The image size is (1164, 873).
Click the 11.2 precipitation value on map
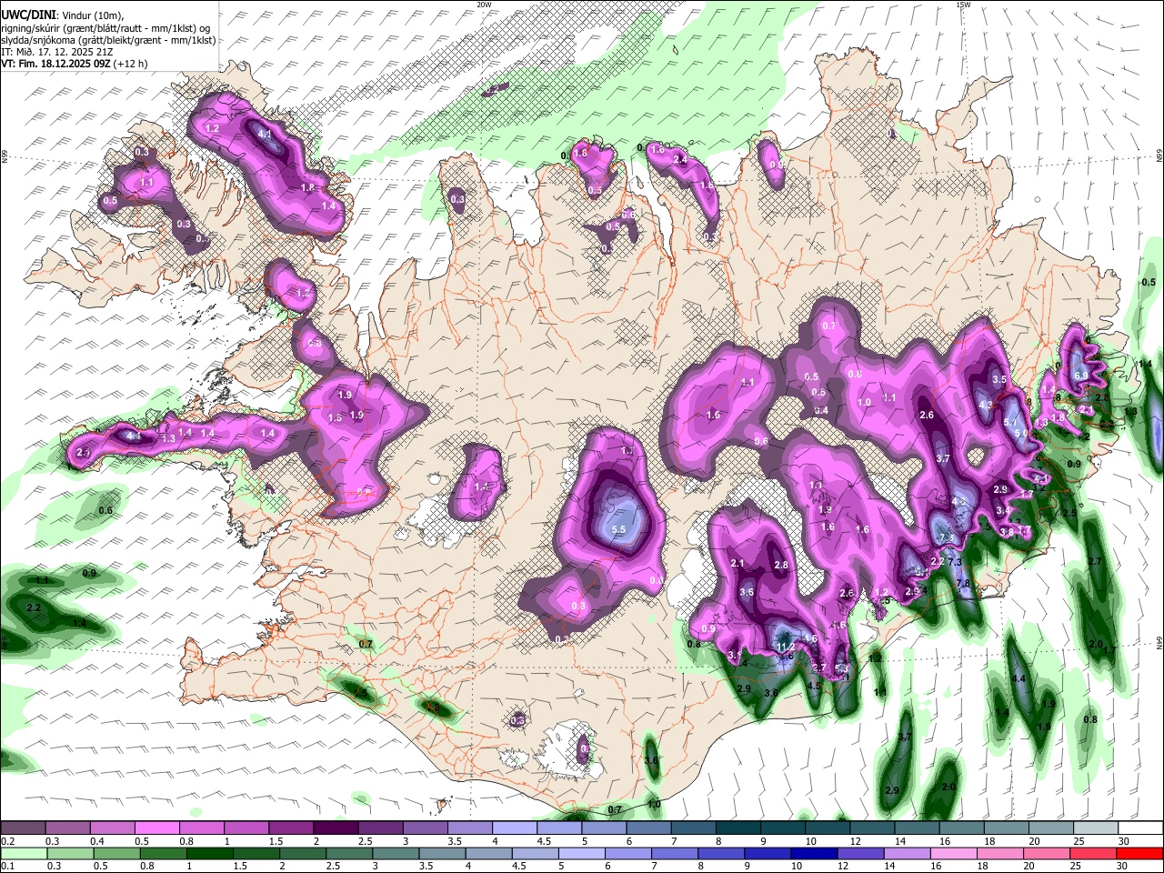coord(786,647)
